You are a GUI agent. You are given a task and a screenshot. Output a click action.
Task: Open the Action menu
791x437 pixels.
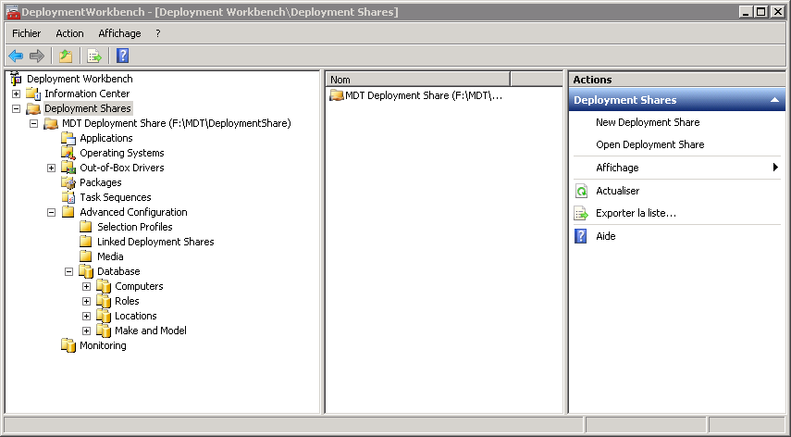click(69, 33)
